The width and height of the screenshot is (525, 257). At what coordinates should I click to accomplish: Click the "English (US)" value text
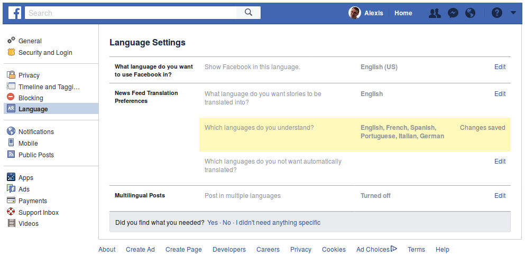(379, 67)
